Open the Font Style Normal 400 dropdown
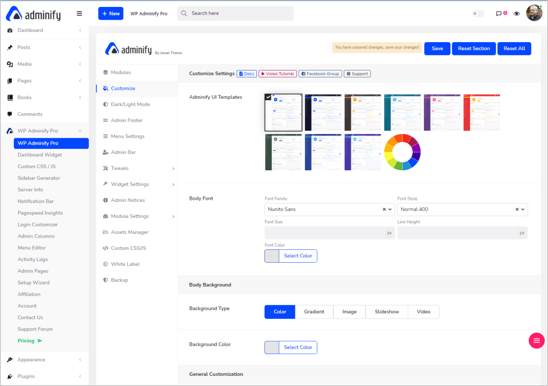548x386 pixels. pos(462,210)
